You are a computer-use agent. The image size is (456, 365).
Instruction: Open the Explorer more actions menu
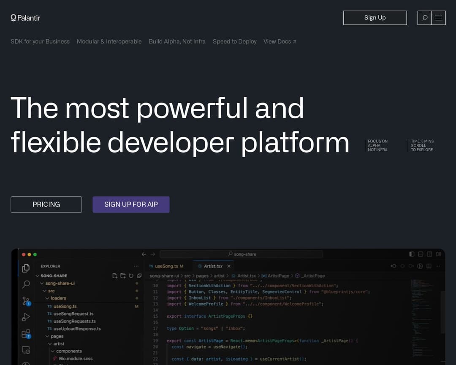pos(136,266)
